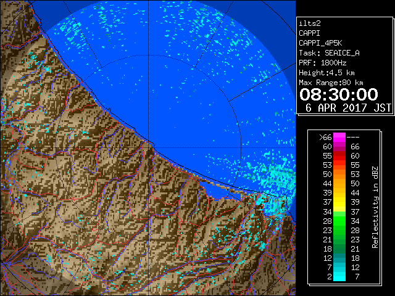This screenshot has width=395, height=296.
Task: Click the orange 44–50 dBZ legend swatch
Action: pyautogui.click(x=339, y=184)
